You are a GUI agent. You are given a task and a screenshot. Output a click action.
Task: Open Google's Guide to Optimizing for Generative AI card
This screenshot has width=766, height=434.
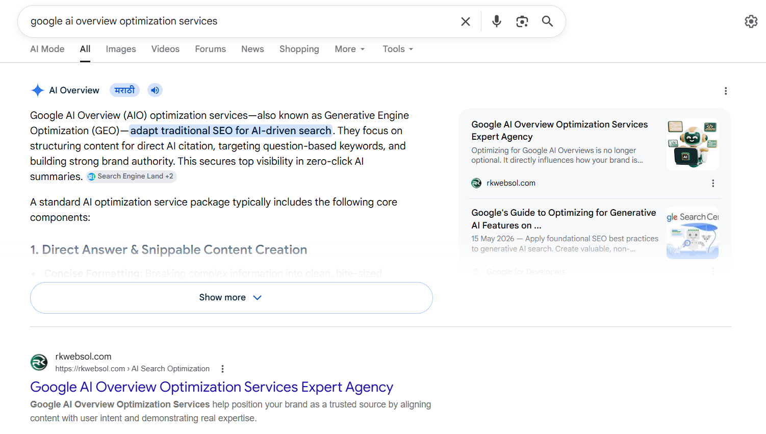click(x=564, y=219)
